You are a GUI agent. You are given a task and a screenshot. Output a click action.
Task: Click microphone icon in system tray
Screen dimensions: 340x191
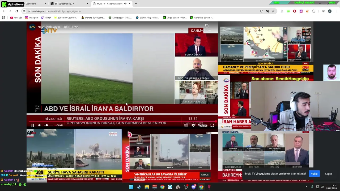[312, 187]
